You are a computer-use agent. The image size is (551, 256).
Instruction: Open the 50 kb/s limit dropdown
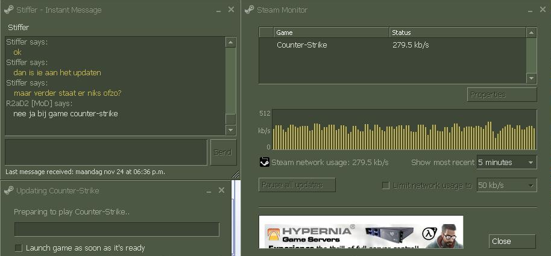click(507, 185)
